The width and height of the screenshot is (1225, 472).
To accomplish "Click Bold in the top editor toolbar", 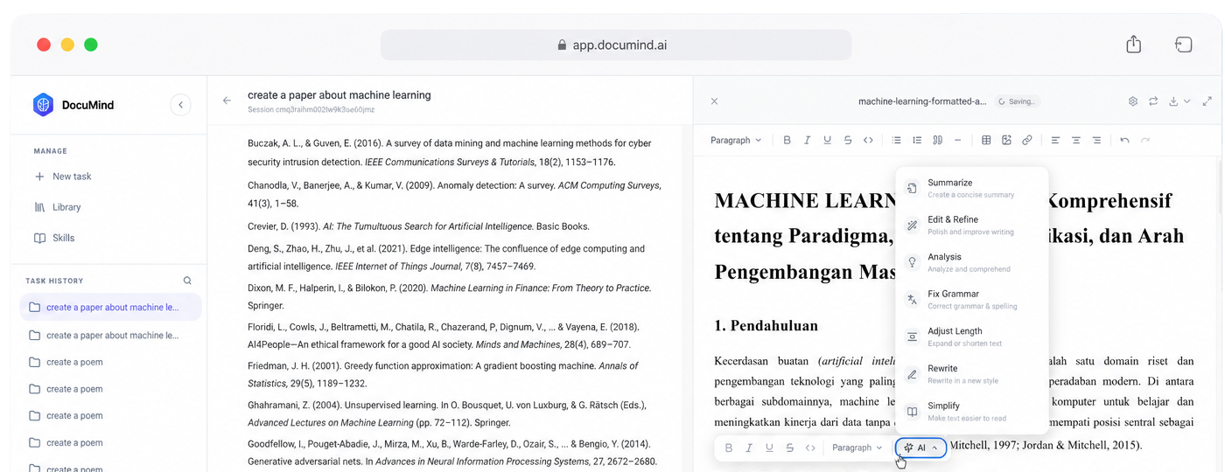I will 787,140.
